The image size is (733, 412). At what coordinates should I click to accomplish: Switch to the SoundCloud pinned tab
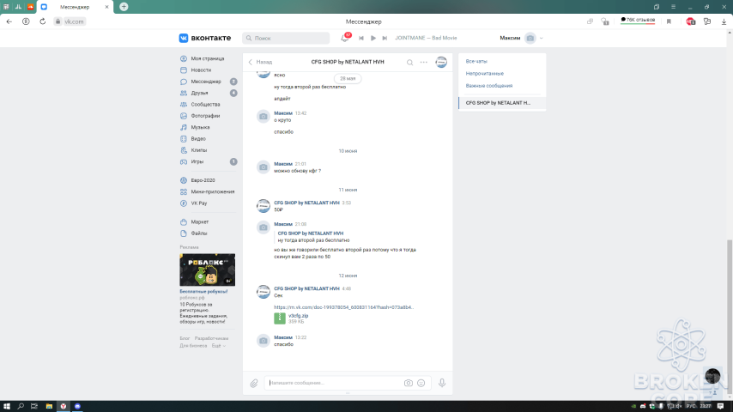point(30,7)
